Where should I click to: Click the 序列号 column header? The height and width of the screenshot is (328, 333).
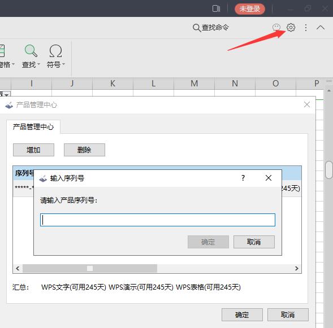coord(24,173)
